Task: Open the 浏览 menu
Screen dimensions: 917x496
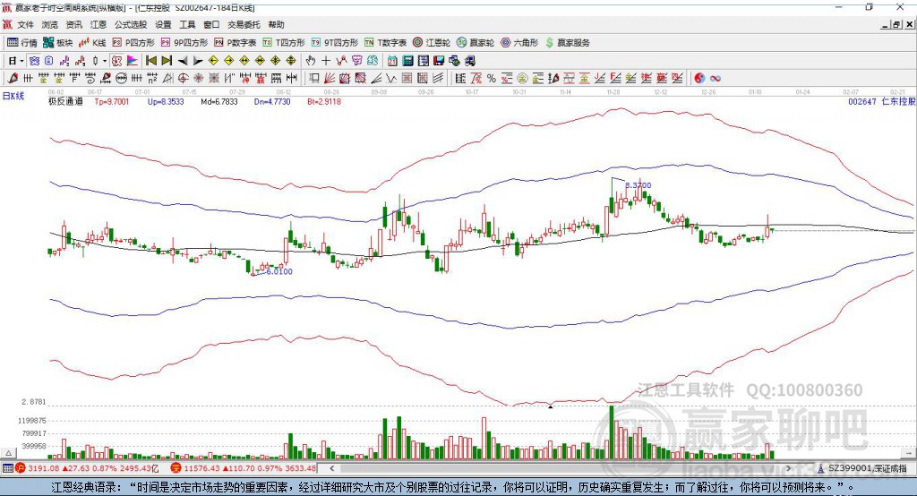Action: tap(50, 24)
